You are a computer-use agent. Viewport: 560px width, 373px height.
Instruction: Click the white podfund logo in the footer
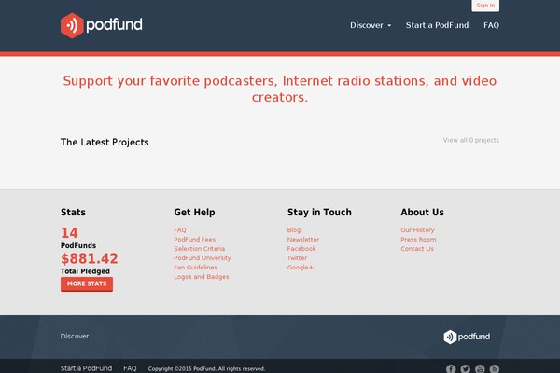pyautogui.click(x=467, y=337)
